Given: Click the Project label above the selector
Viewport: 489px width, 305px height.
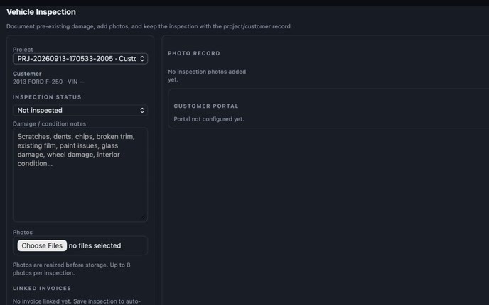Looking at the screenshot, I should click(x=23, y=50).
